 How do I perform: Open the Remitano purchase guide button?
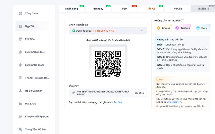(x=182, y=28)
